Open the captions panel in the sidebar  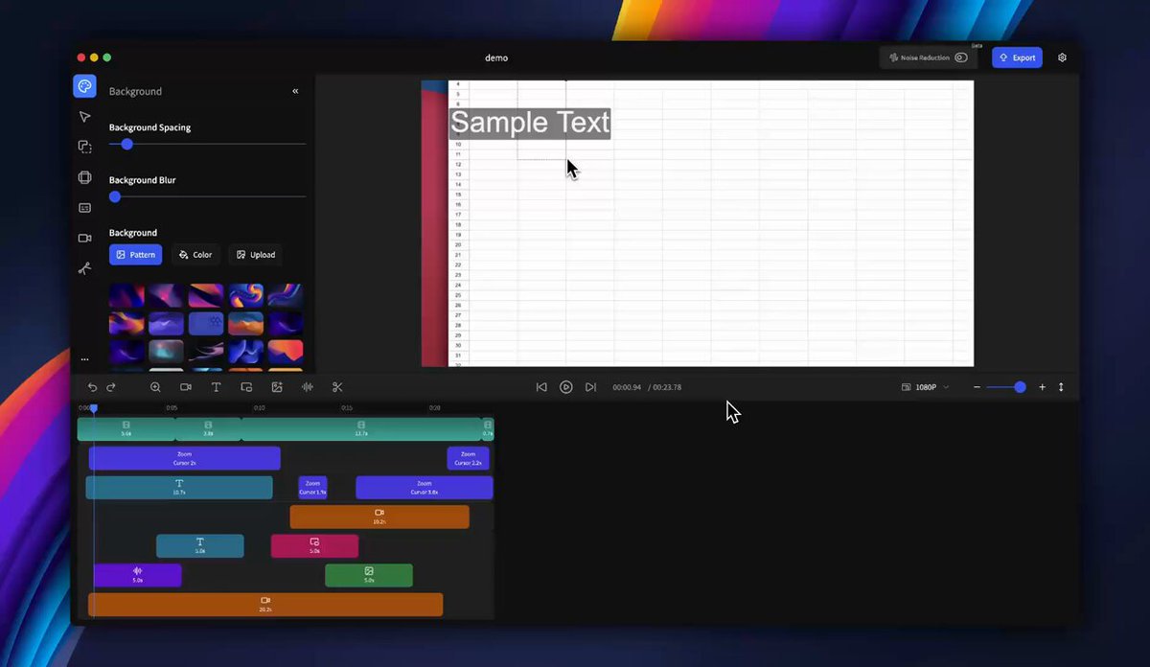84,208
